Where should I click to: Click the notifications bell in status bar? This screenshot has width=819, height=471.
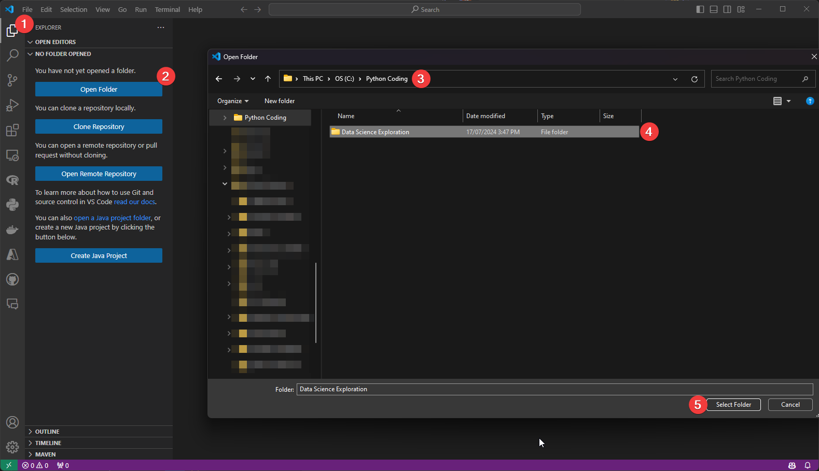(x=808, y=465)
